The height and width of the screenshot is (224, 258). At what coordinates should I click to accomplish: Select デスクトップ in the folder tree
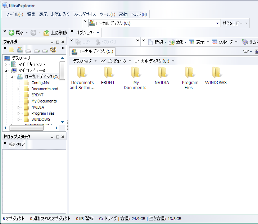click(21, 58)
